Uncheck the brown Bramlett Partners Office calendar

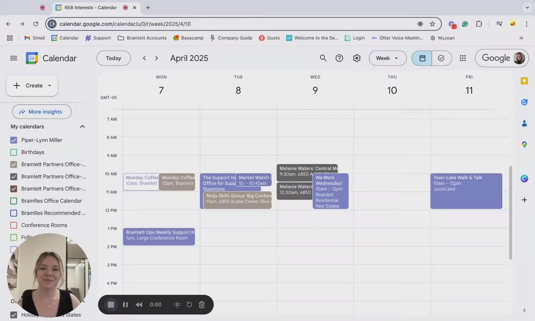(14, 189)
